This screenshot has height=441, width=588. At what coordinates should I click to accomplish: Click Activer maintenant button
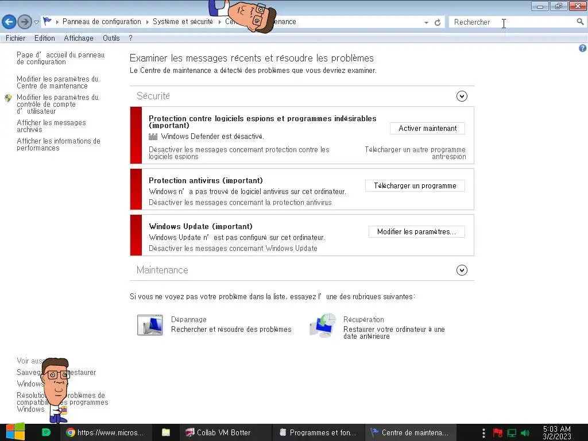coord(427,128)
